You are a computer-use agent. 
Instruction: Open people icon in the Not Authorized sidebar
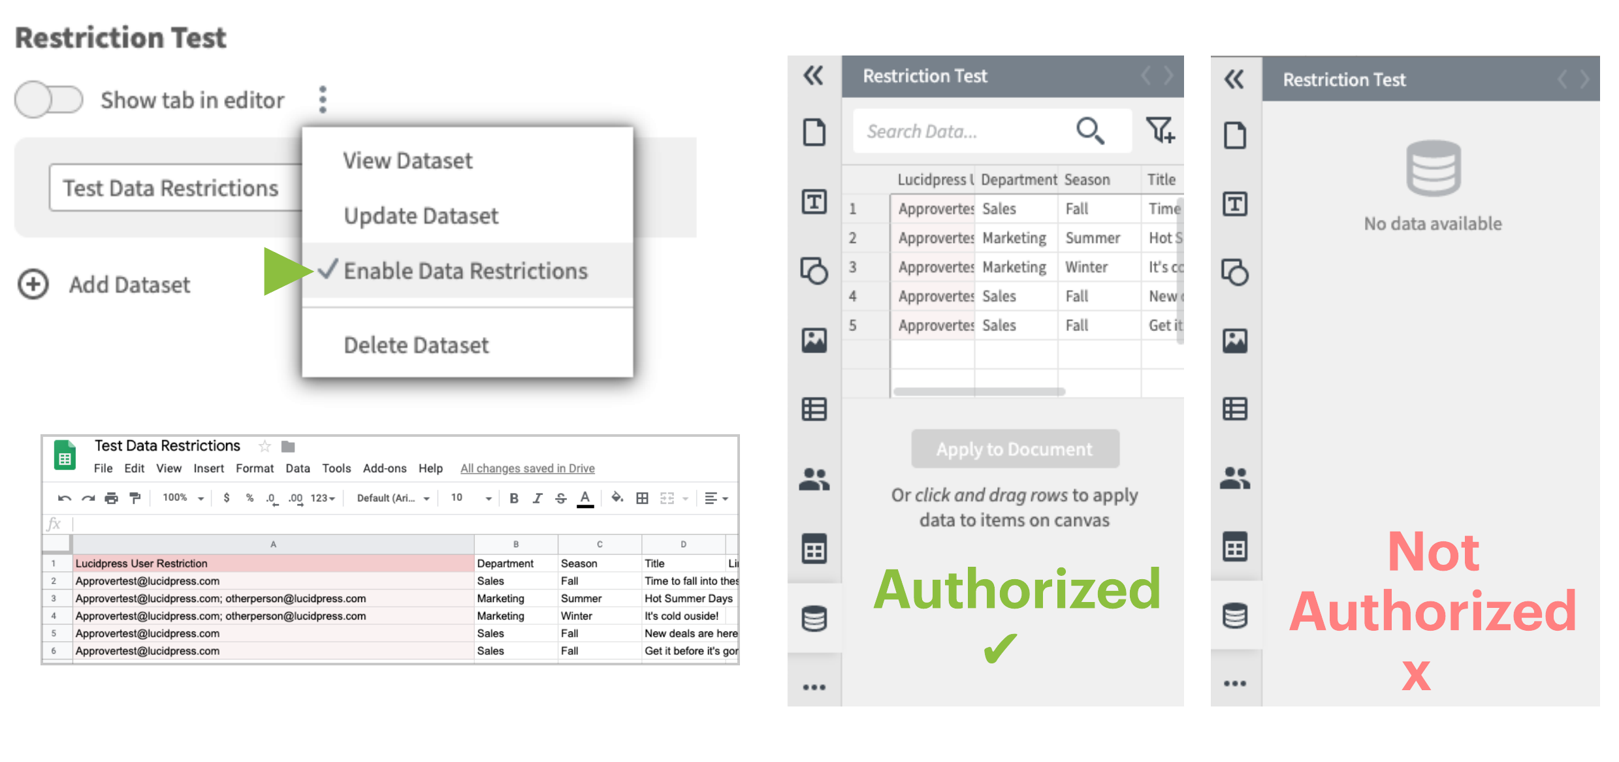pos(1234,478)
